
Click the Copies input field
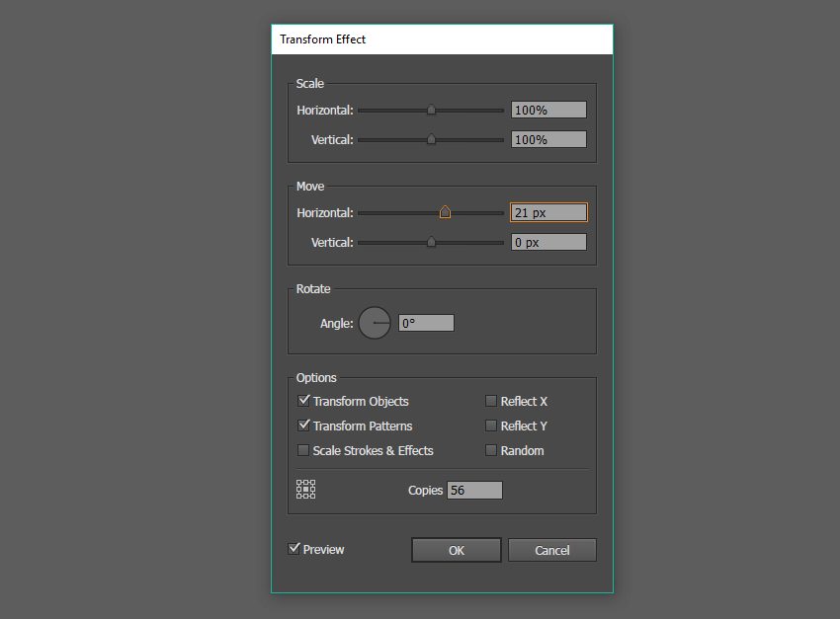point(474,490)
